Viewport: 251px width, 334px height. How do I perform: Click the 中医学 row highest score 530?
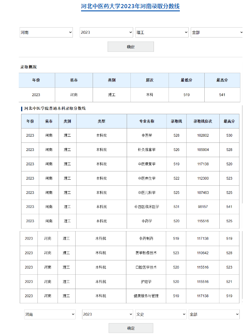tap(229, 136)
